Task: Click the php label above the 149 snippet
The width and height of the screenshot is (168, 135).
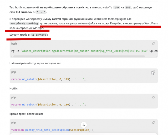Action: (x=14, y=72)
